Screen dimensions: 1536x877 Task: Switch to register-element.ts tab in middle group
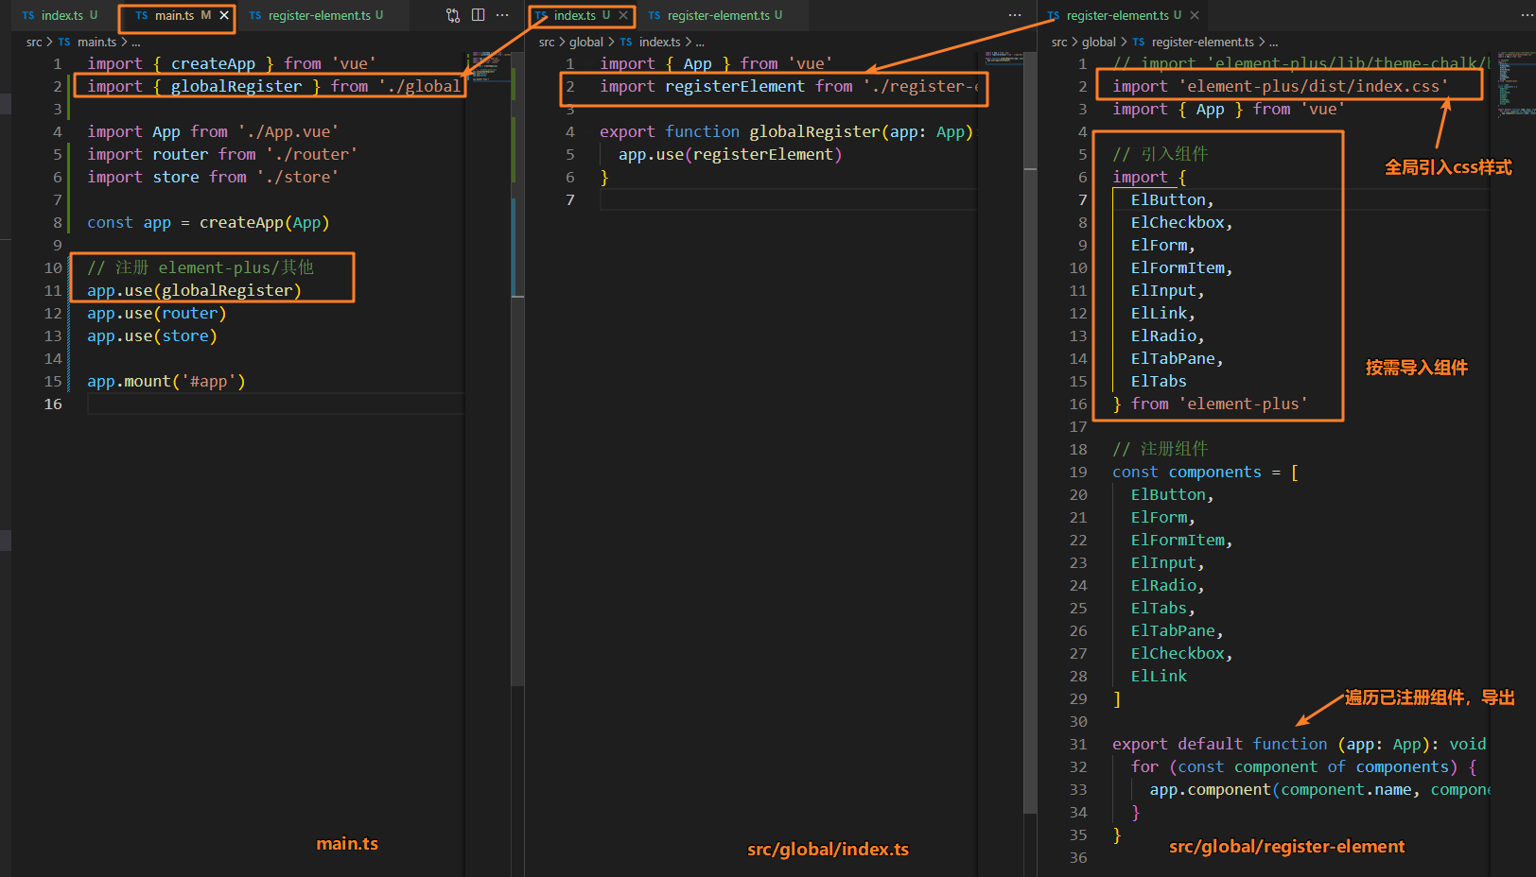pyautogui.click(x=715, y=15)
